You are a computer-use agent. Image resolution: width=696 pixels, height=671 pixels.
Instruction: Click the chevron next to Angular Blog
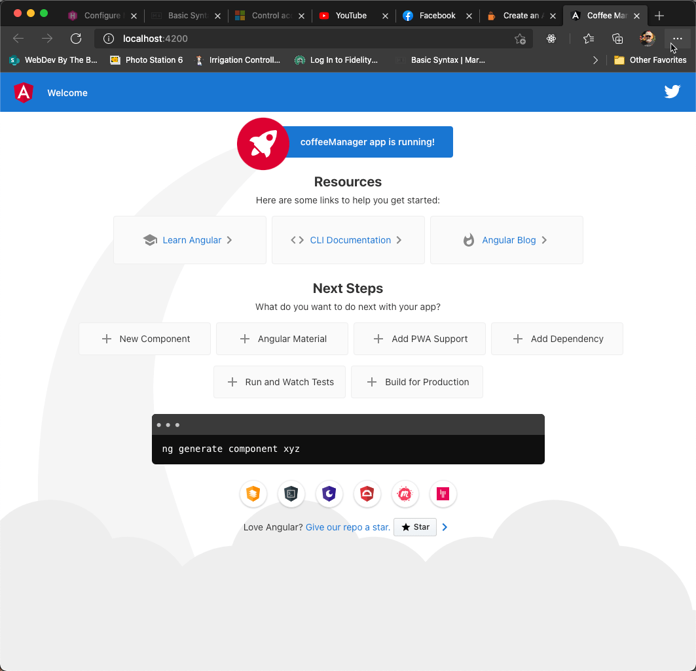[544, 240]
